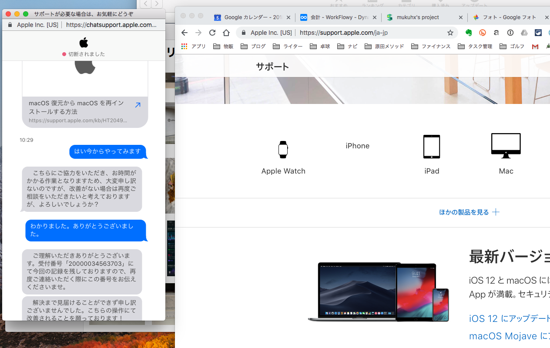Screen dimensions: 550x348
Task: Click MacBook, iPad and iPhone devices image
Action: pyautogui.click(x=379, y=291)
